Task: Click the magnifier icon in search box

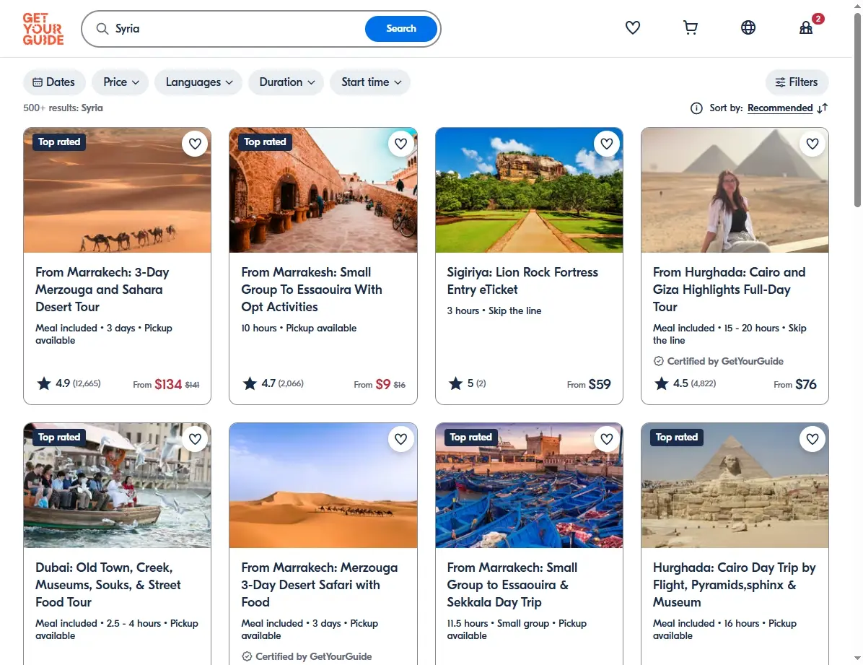Action: (x=102, y=29)
